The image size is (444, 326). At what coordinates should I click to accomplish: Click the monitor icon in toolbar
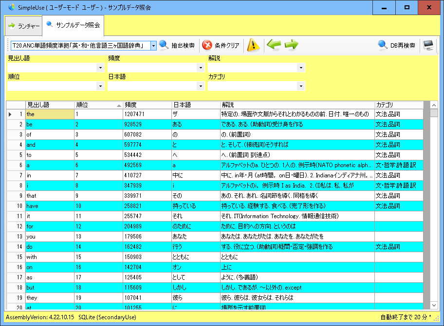[428, 45]
